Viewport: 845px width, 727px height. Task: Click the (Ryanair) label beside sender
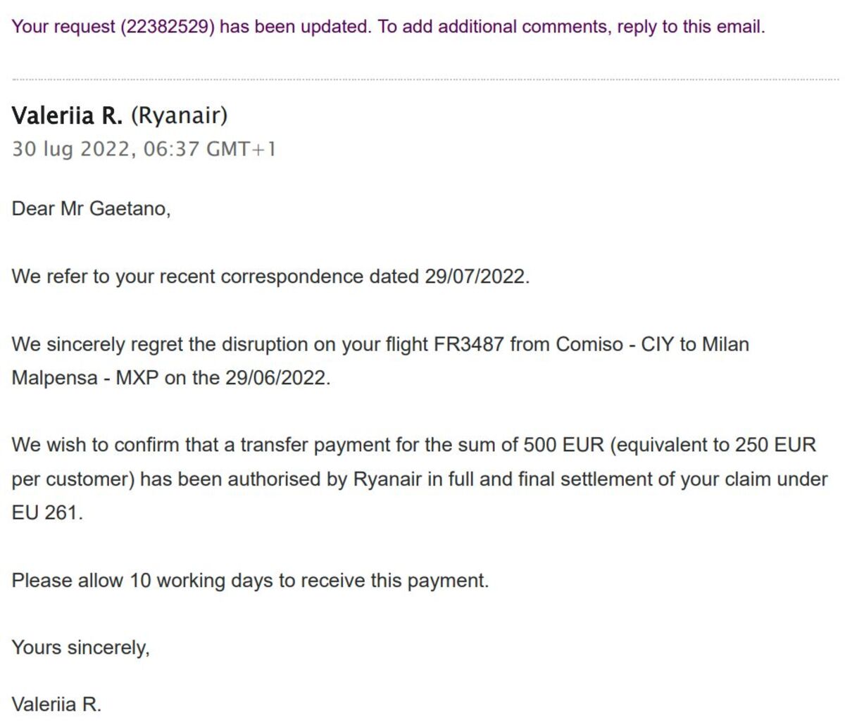pyautogui.click(x=180, y=115)
